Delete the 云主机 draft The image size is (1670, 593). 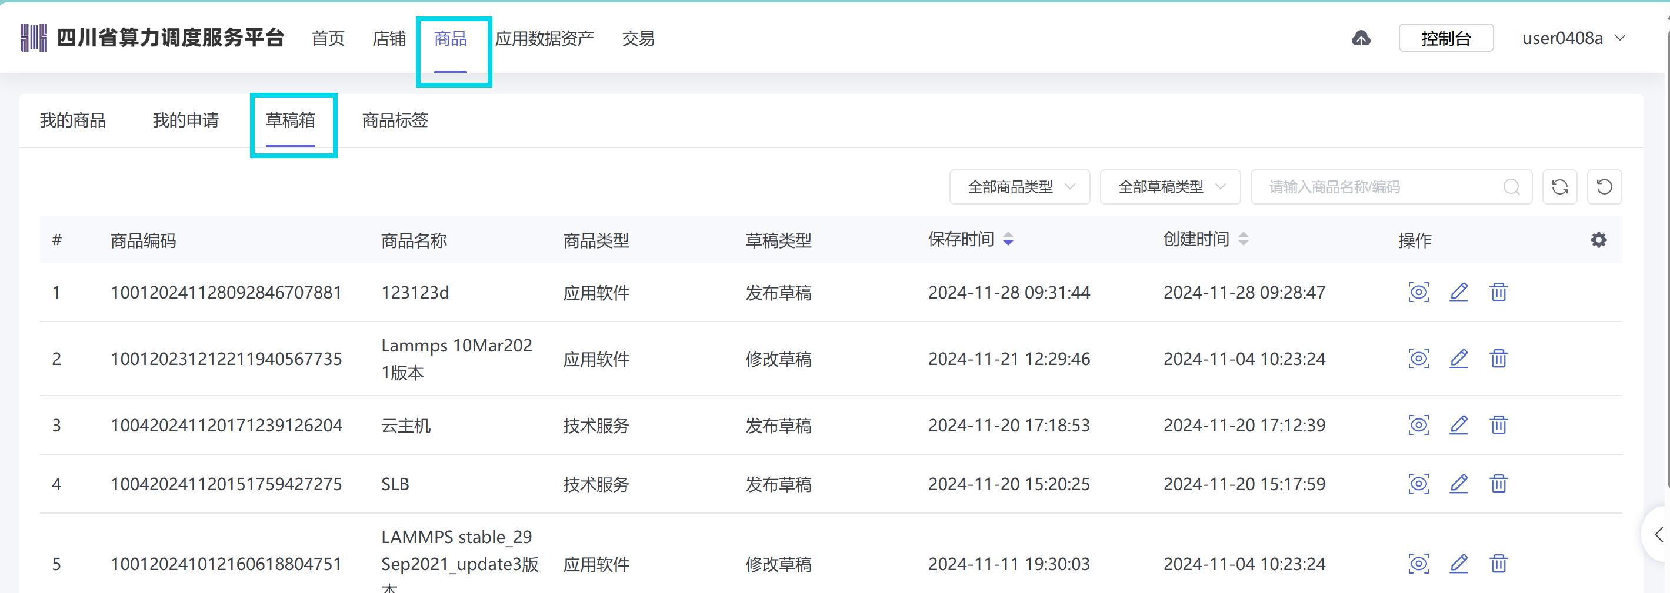click(x=1498, y=425)
